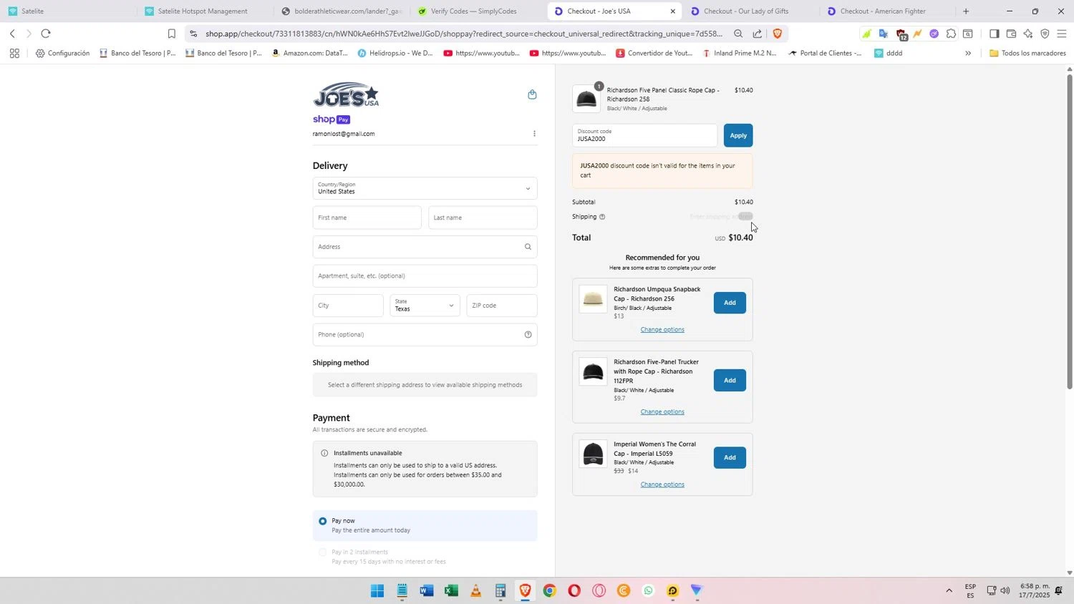1074x604 pixels.
Task: Launch VLC from the taskbar
Action: coord(475,590)
